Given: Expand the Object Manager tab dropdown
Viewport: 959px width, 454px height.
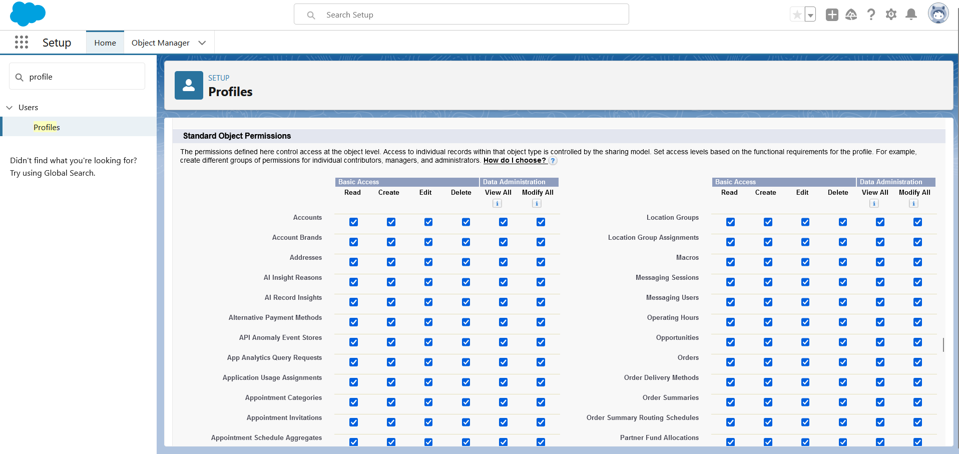Looking at the screenshot, I should click(x=202, y=43).
